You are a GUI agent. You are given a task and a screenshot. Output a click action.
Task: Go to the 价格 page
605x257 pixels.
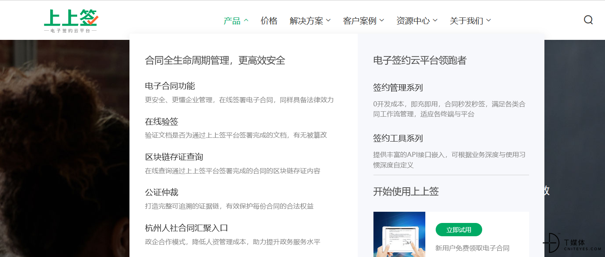pyautogui.click(x=269, y=20)
